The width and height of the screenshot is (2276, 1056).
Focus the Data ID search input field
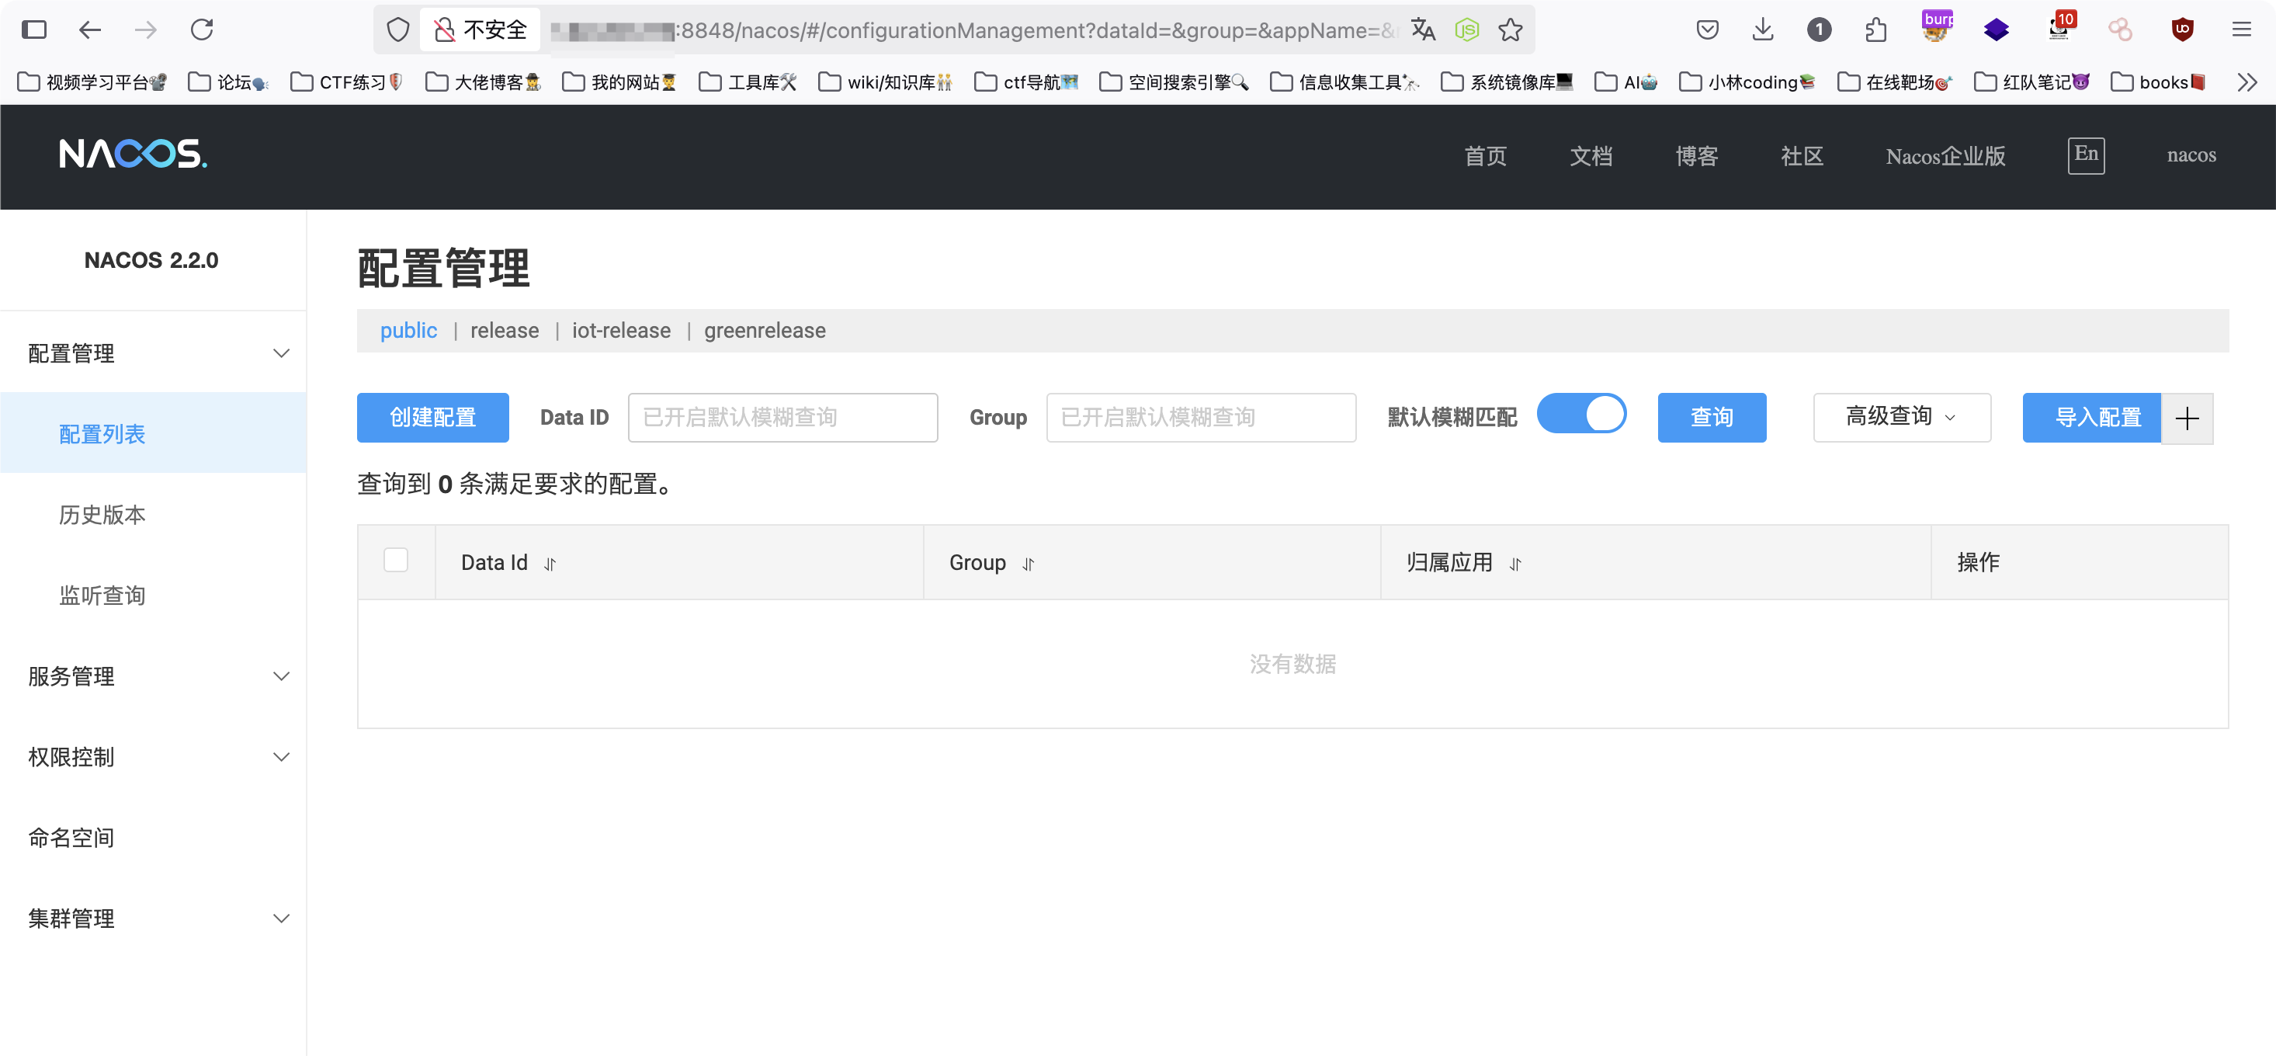(782, 417)
